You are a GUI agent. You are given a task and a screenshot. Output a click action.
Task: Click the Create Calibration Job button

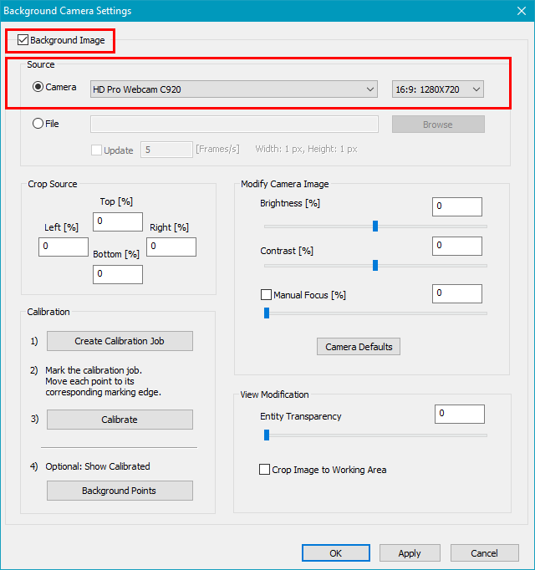click(120, 341)
